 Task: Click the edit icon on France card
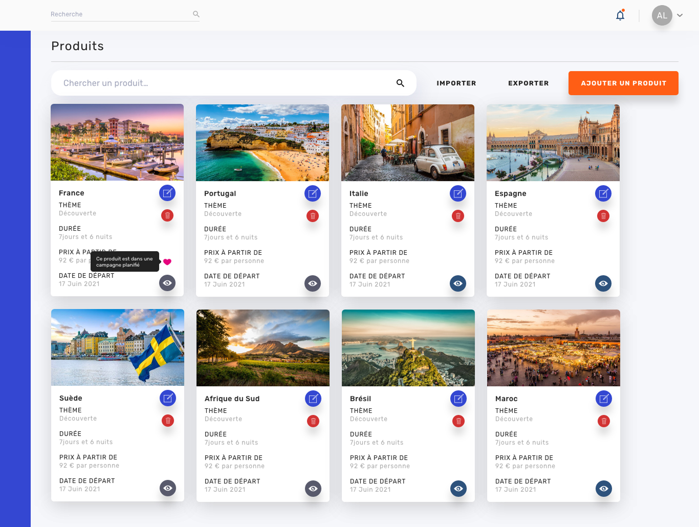coord(167,193)
